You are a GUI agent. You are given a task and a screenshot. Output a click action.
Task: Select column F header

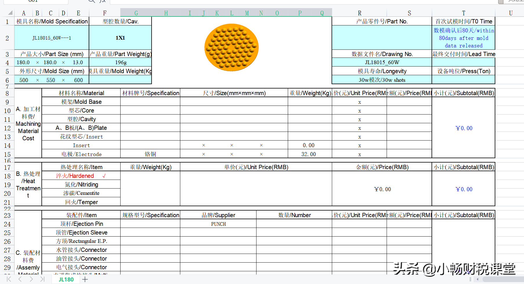(x=105, y=13)
